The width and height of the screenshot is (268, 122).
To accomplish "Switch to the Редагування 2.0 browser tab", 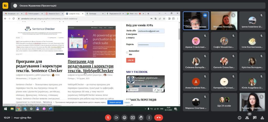I will pos(114,14).
